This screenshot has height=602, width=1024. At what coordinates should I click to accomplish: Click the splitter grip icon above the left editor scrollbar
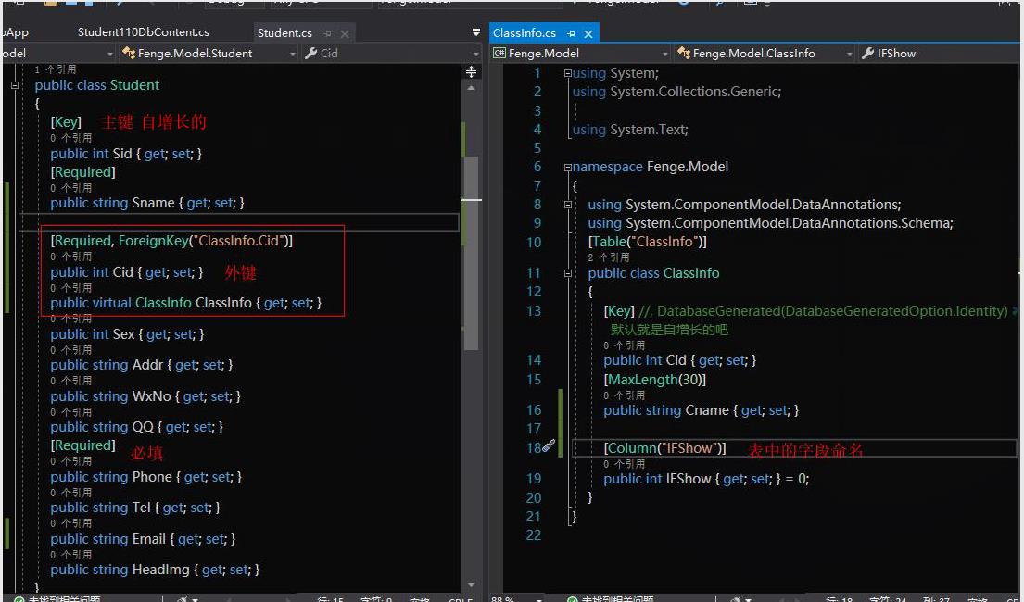click(471, 70)
